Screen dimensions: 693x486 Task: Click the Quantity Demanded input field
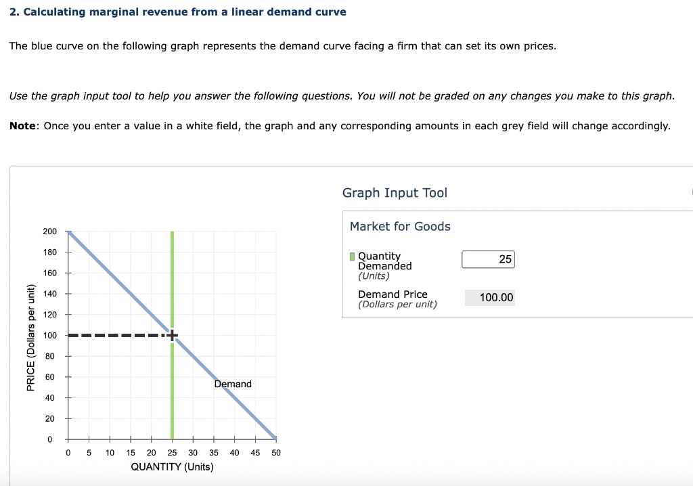tap(488, 259)
